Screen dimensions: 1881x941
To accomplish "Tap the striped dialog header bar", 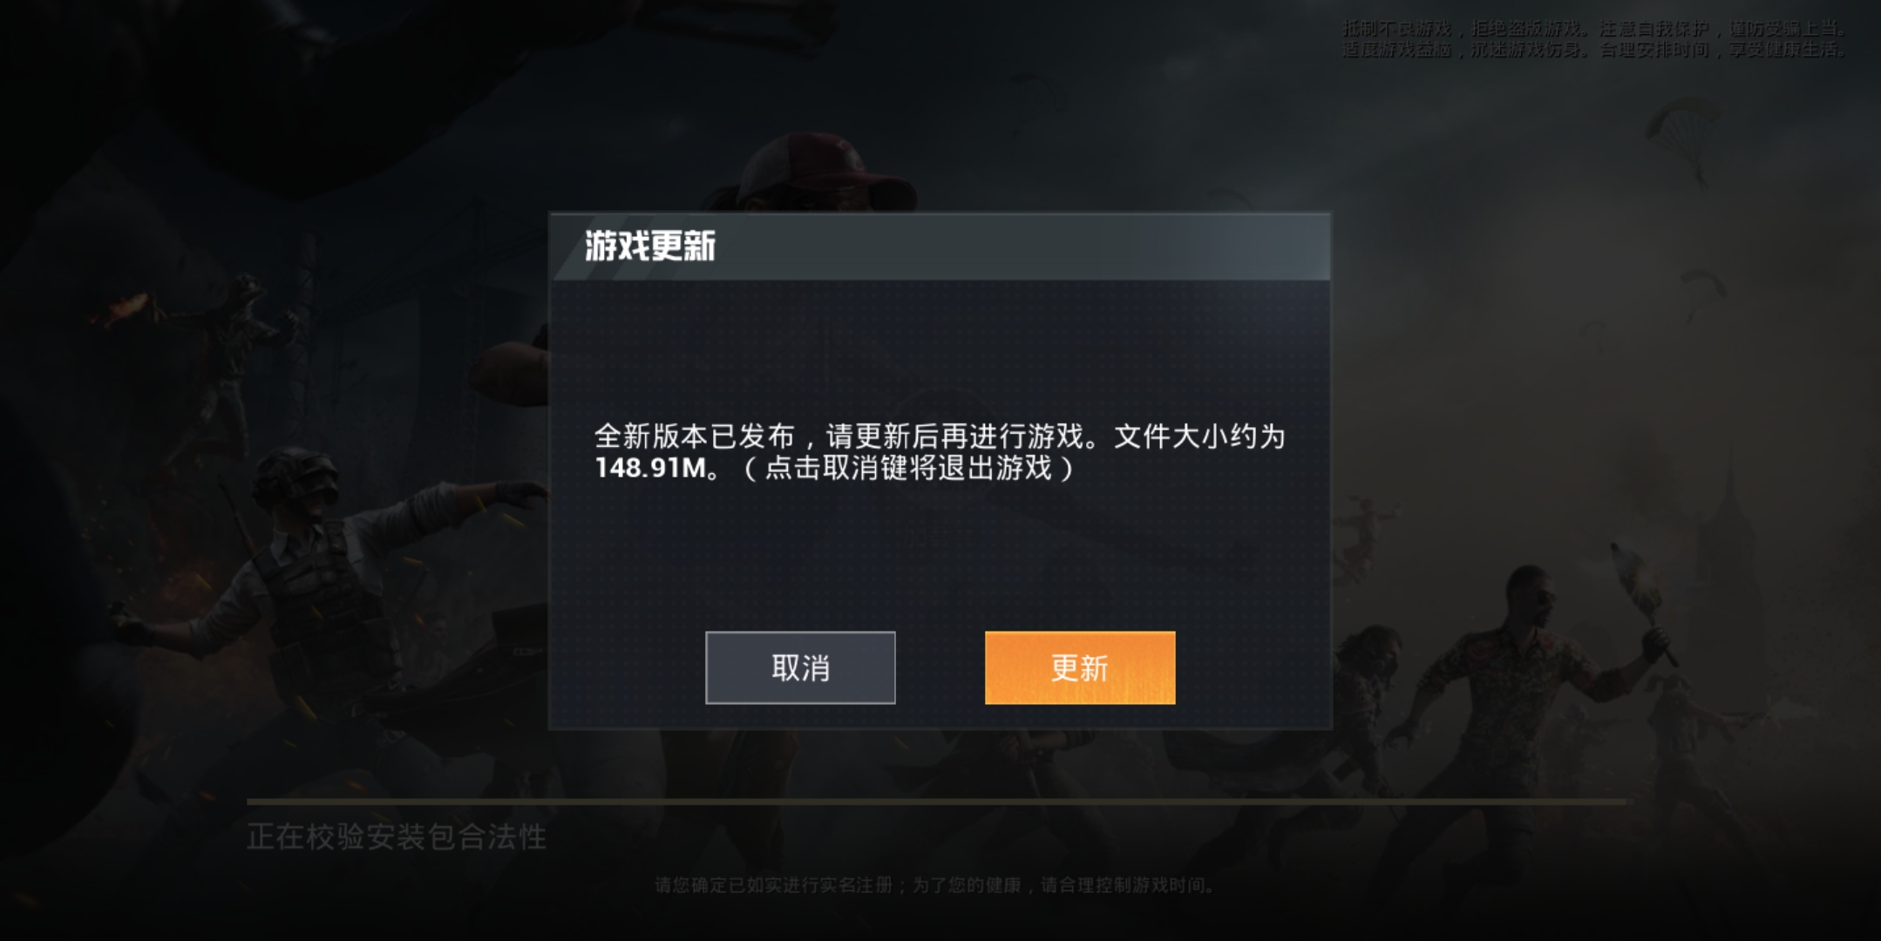I will point(940,247).
